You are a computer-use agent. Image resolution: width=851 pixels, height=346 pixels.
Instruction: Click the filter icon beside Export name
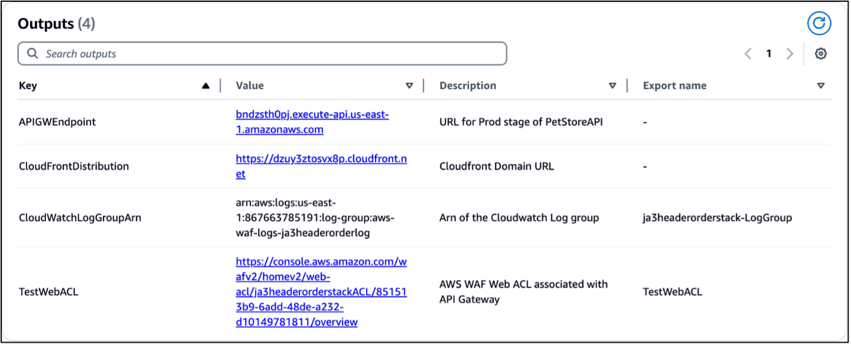pos(821,85)
